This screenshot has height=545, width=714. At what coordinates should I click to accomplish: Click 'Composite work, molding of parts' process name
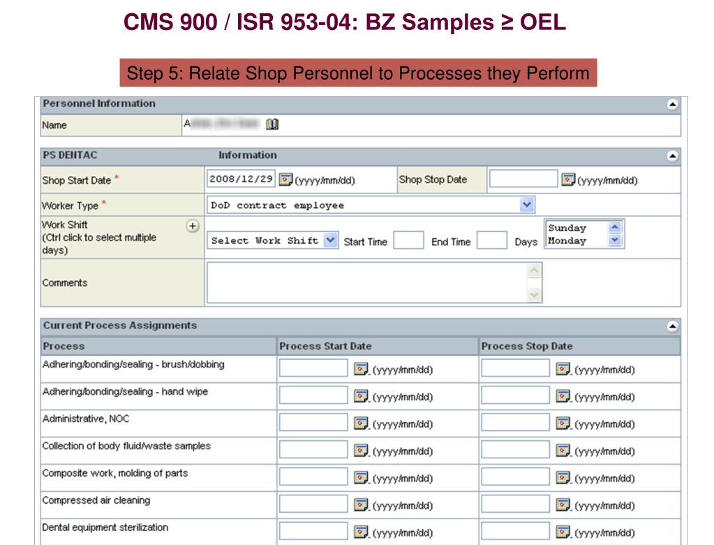click(115, 473)
